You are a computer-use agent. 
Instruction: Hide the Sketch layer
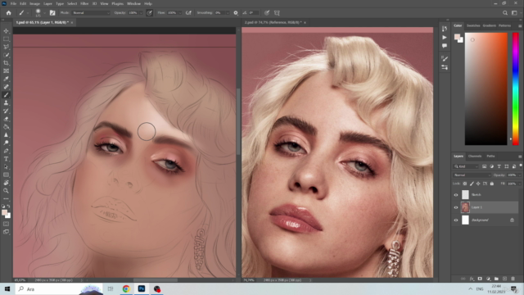coord(456,195)
